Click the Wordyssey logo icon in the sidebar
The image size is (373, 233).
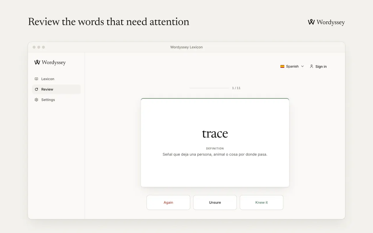37,62
